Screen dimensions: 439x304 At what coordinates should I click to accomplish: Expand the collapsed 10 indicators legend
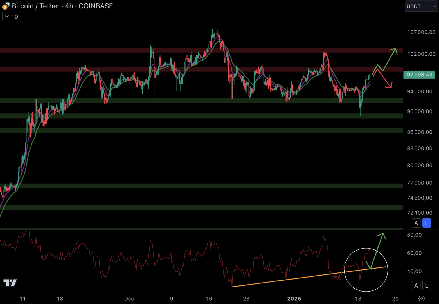[11, 17]
